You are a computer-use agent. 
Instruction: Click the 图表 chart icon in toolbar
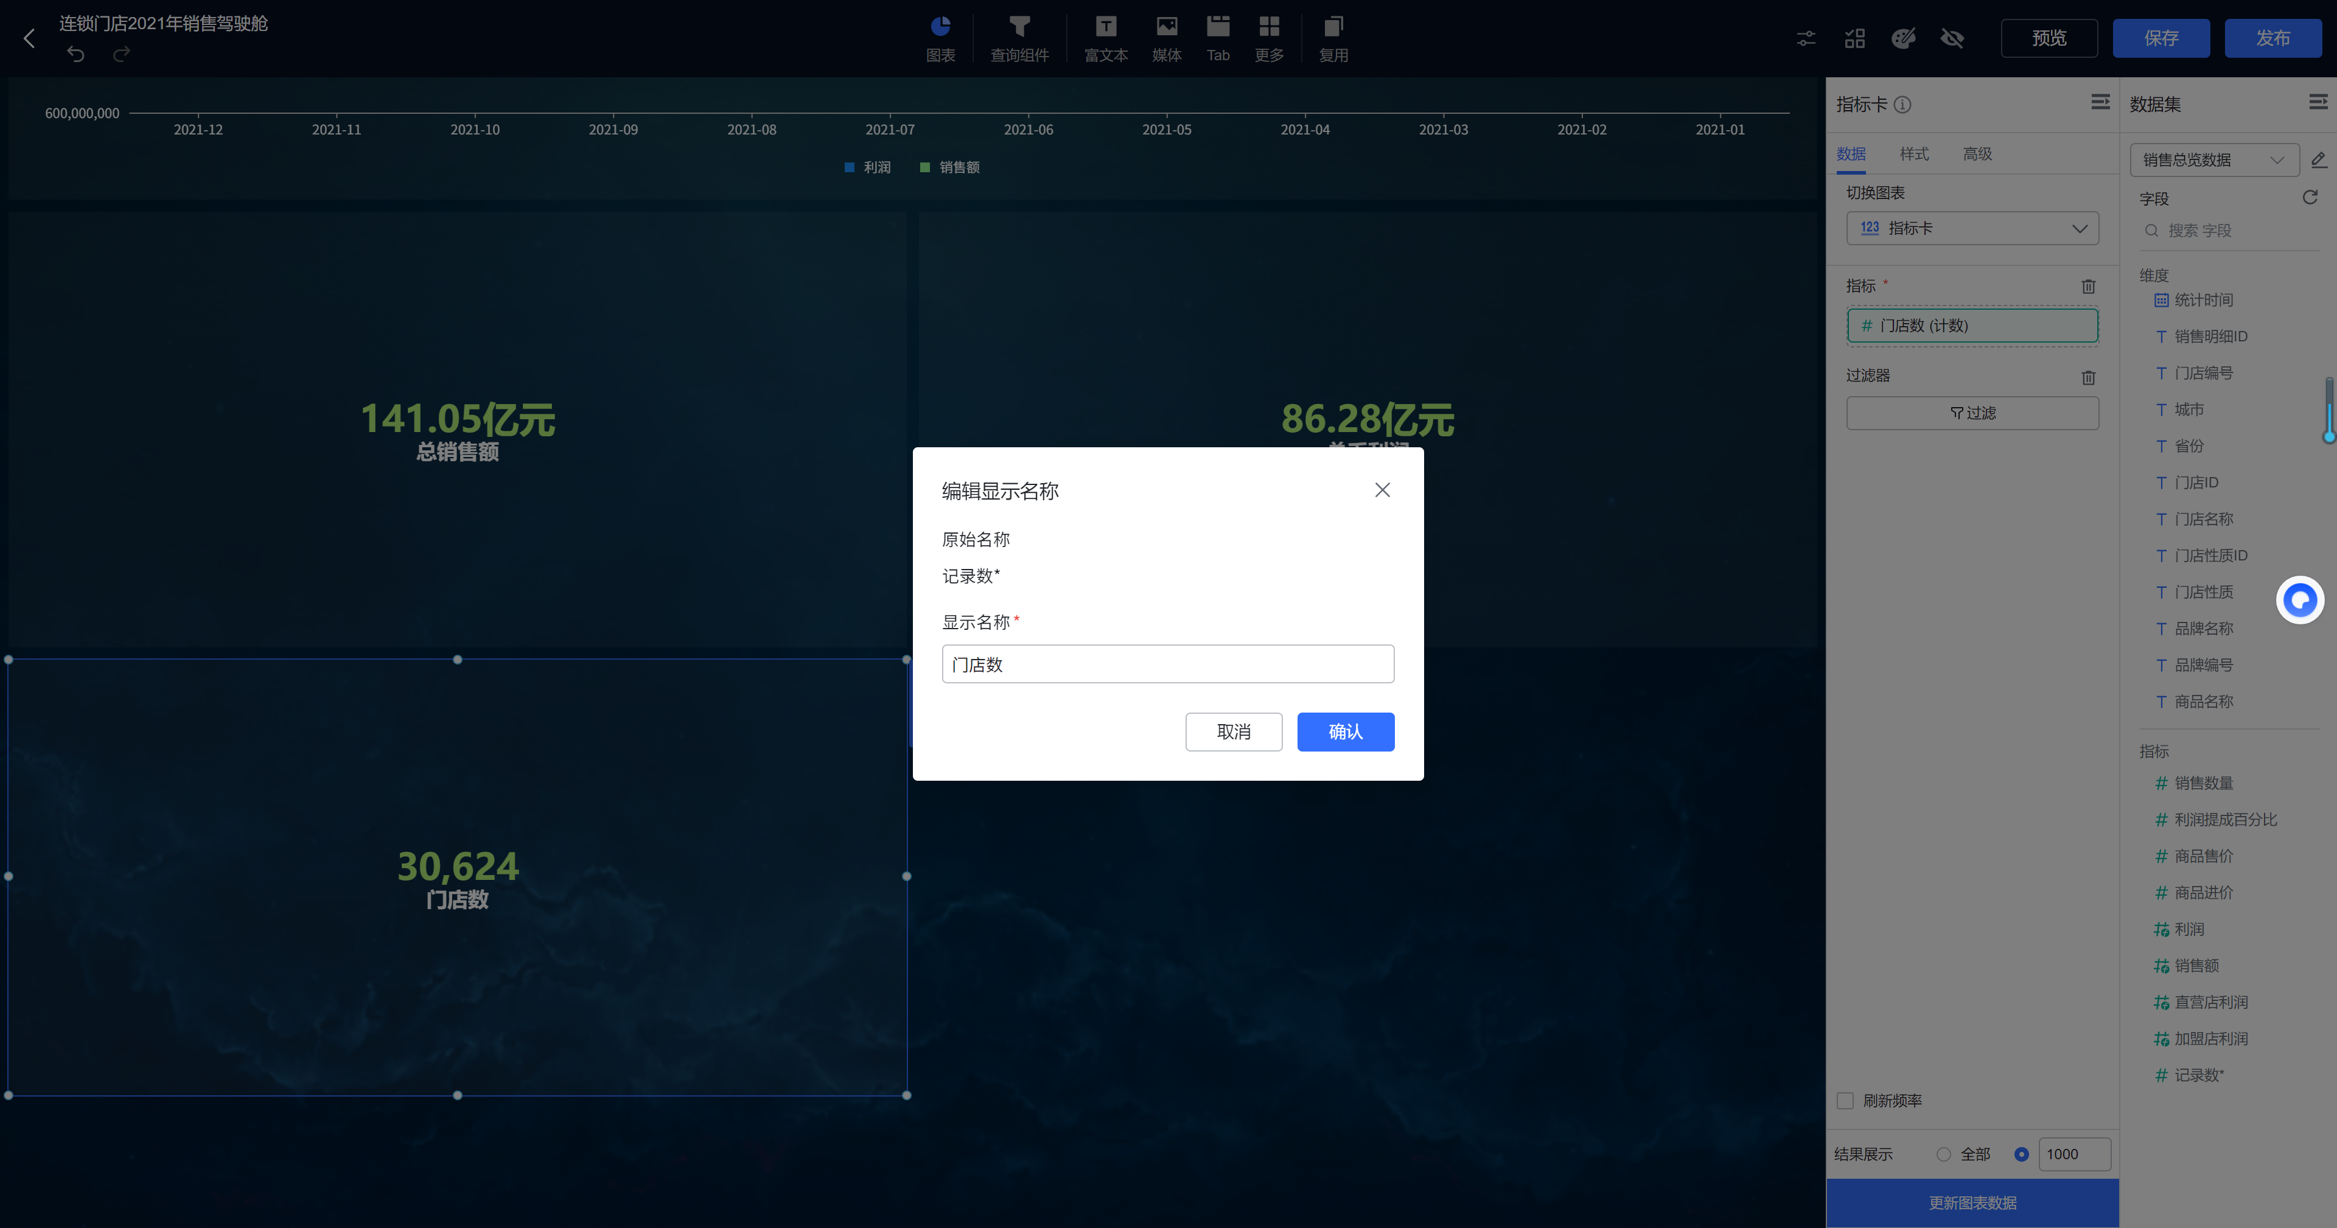940,38
